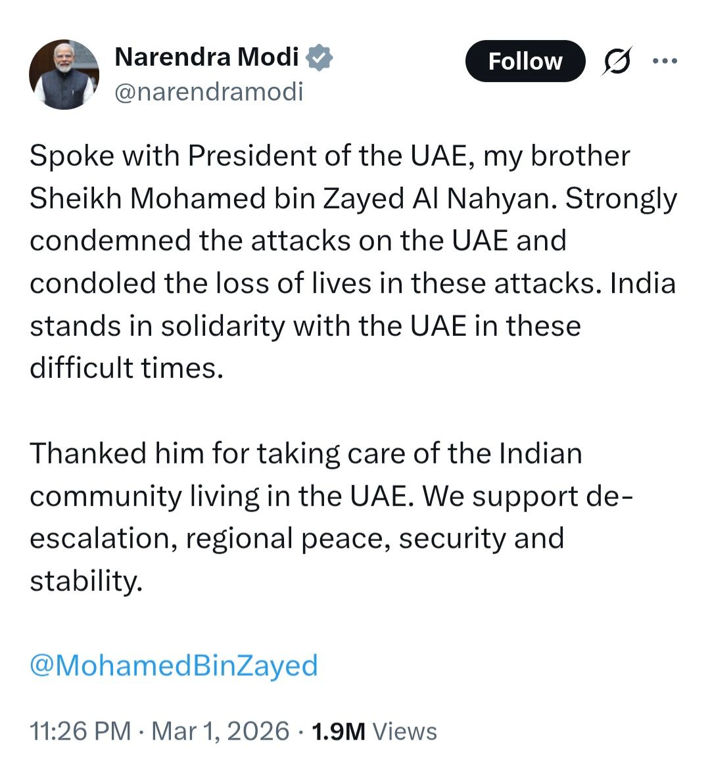
Task: Open Narendra Modi's profile picture
Action: click(x=64, y=74)
